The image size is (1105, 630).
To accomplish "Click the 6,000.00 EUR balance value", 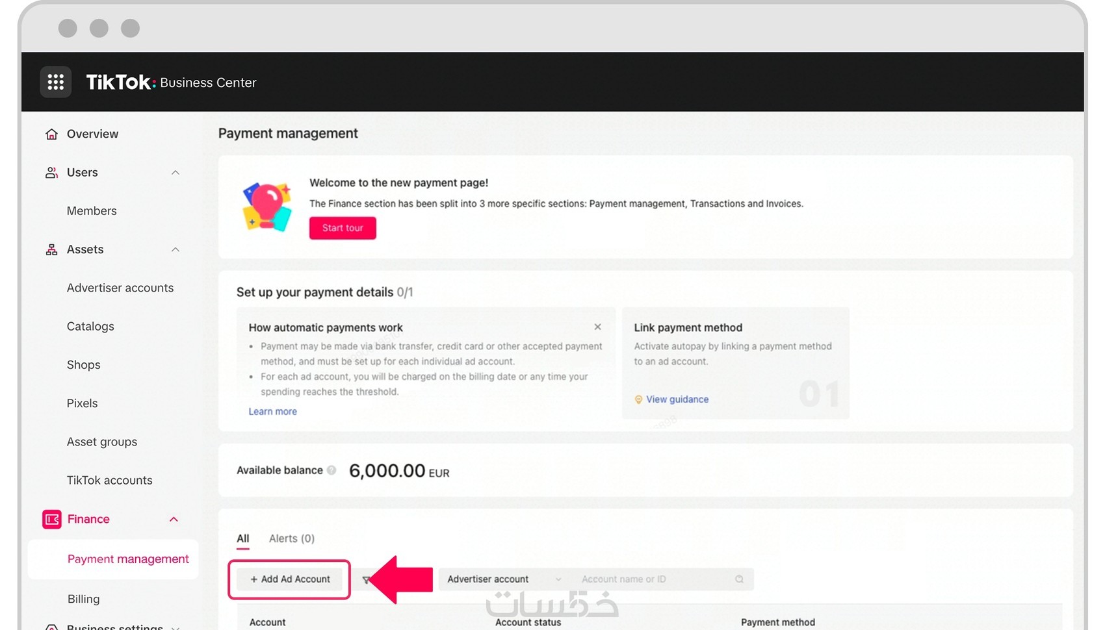I will [399, 471].
